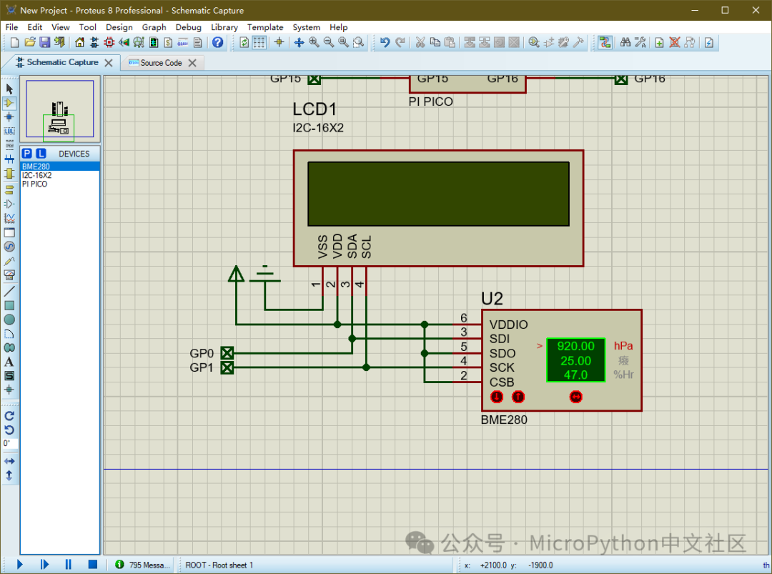Select the Wire Label mode tool

(9, 131)
